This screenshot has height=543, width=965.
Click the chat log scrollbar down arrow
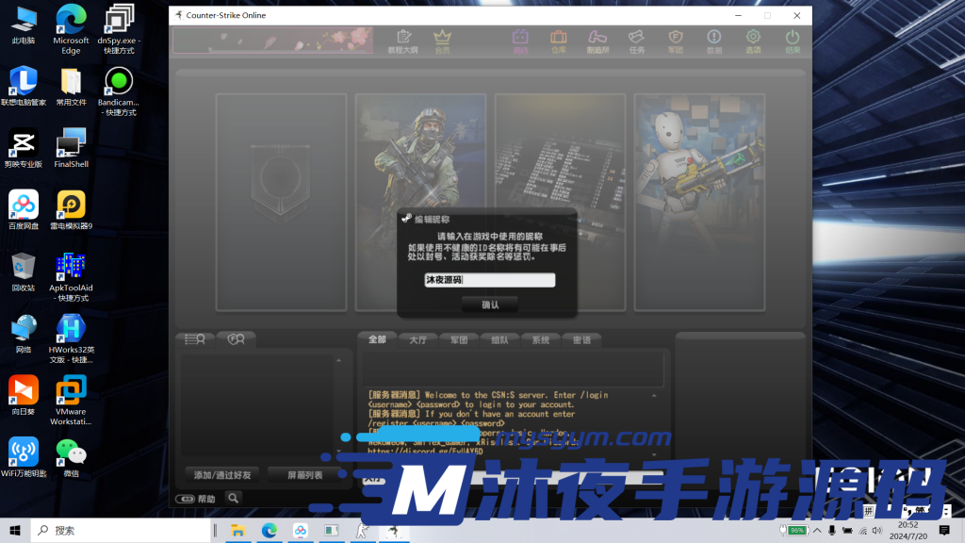(656, 453)
